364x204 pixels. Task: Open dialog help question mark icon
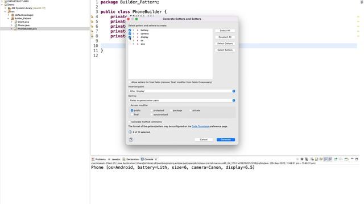(131, 139)
